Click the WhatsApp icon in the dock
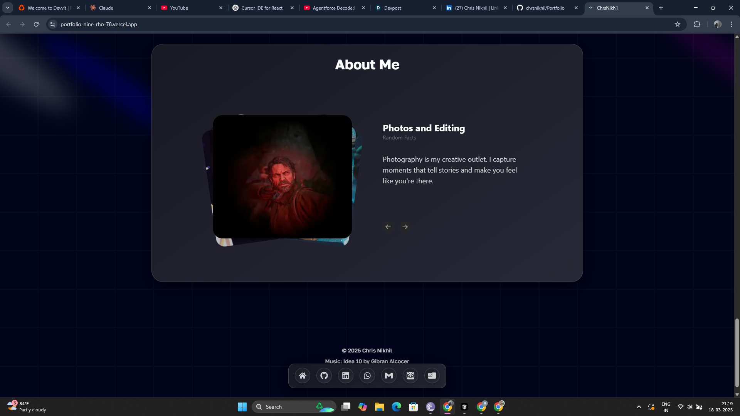This screenshot has height=416, width=740. [x=367, y=376]
